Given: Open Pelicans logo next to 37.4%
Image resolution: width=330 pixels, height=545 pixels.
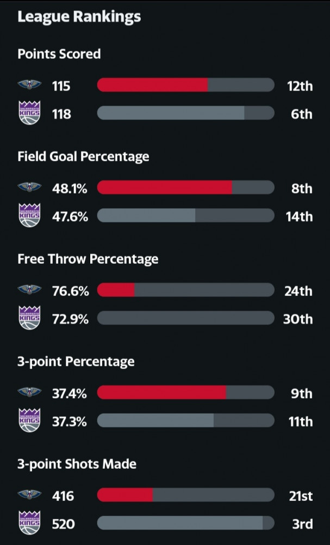Looking at the screenshot, I should pos(29,392).
